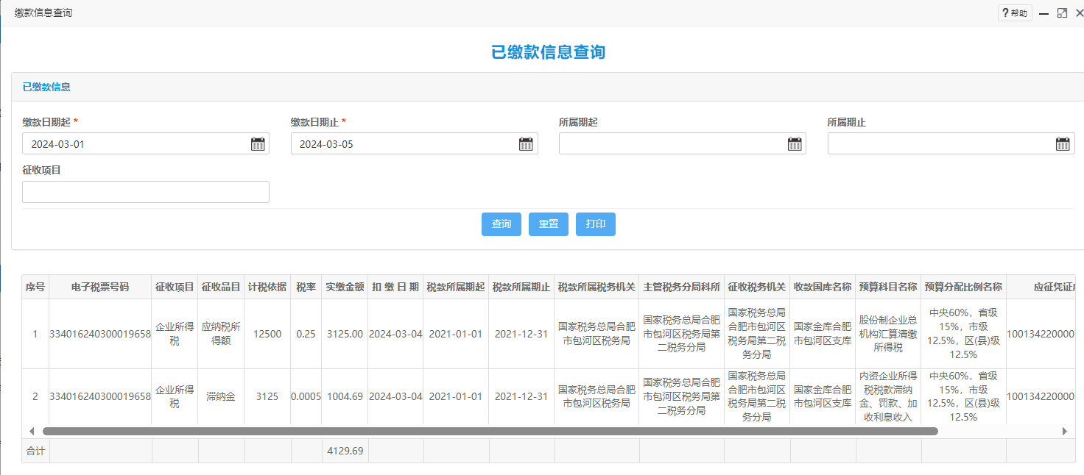Click the 电子税票号码 column header
1084x475 pixels.
(100, 287)
